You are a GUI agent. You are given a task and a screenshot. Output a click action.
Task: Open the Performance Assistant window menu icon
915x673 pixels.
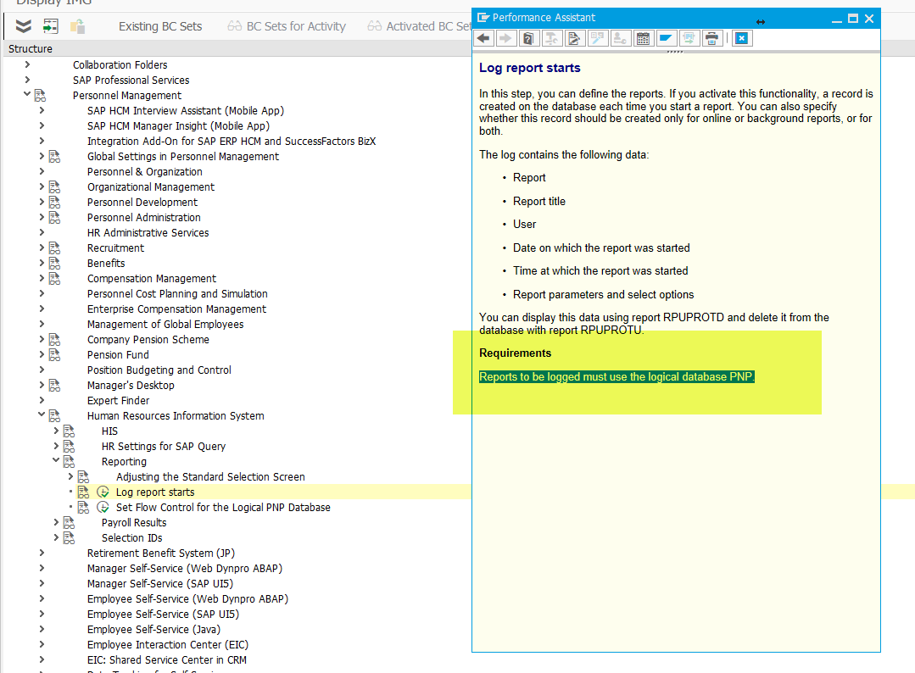483,18
